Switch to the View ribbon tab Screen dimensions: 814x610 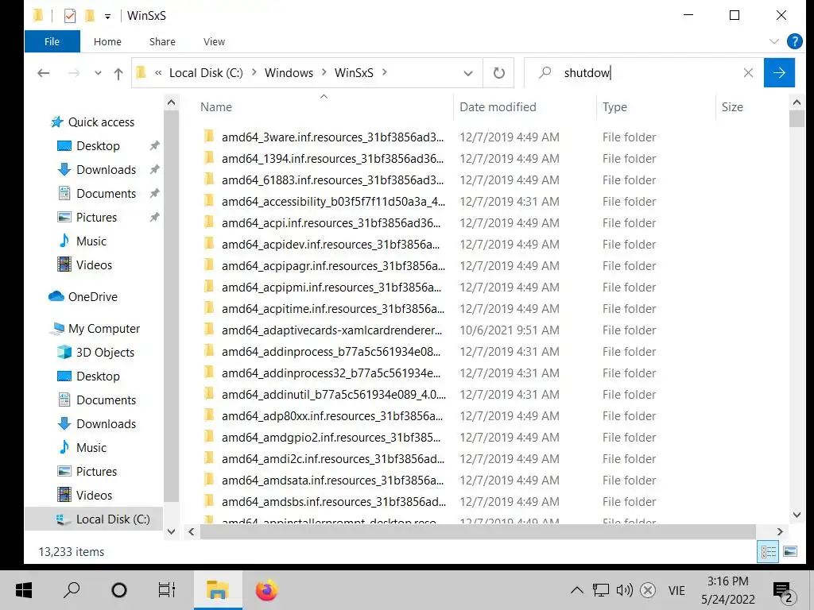pos(214,41)
